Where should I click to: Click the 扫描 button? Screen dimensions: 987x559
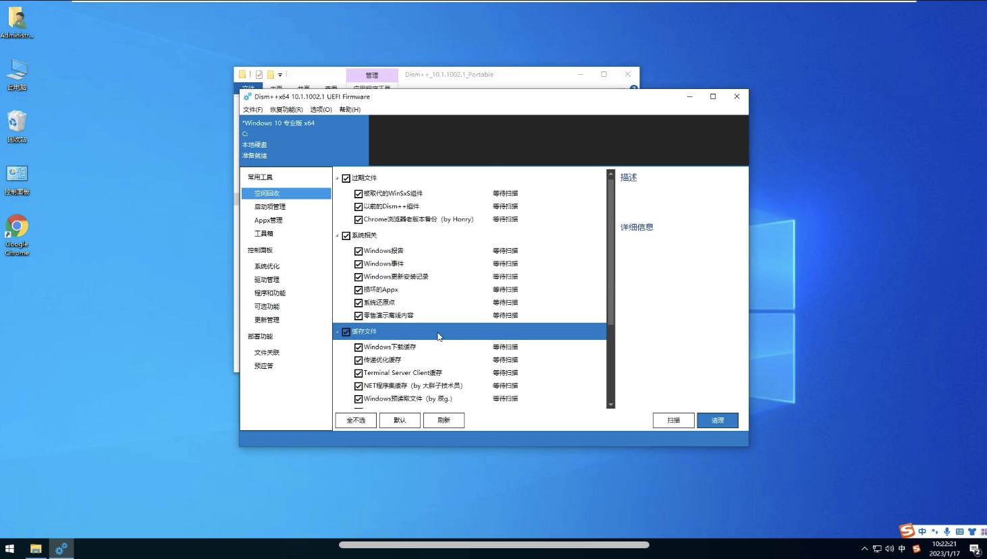point(674,420)
